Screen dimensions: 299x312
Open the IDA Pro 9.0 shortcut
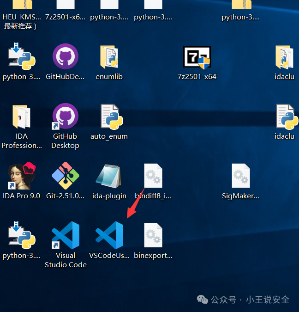point(22,176)
